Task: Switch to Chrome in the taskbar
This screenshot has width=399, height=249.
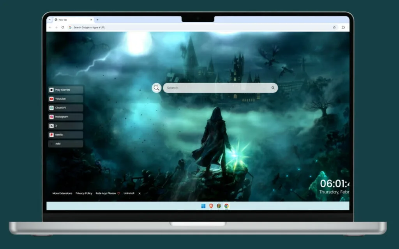Action: 226,206
